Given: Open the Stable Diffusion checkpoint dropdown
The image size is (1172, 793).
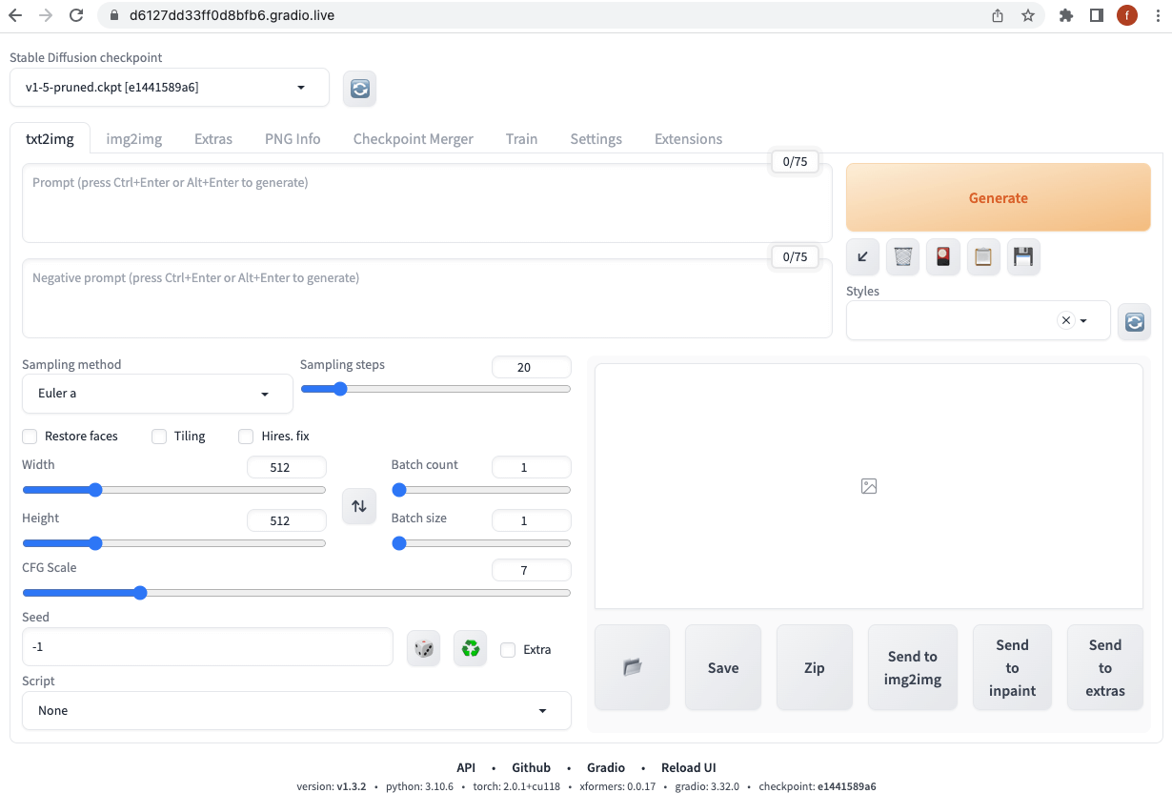Looking at the screenshot, I should point(170,88).
